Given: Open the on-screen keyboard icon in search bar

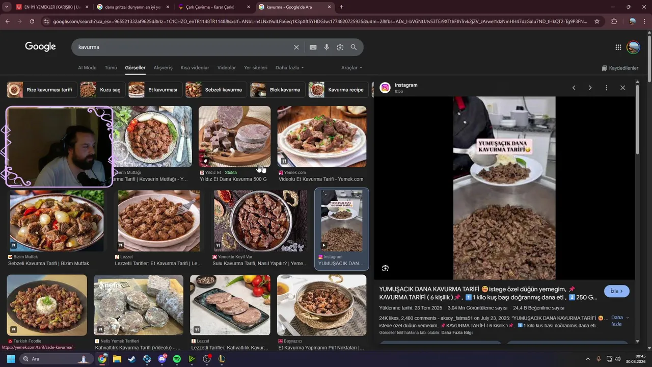Looking at the screenshot, I should pyautogui.click(x=313, y=47).
